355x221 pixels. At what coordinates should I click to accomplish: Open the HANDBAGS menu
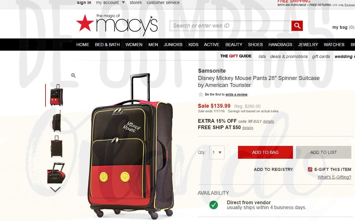[280, 45]
